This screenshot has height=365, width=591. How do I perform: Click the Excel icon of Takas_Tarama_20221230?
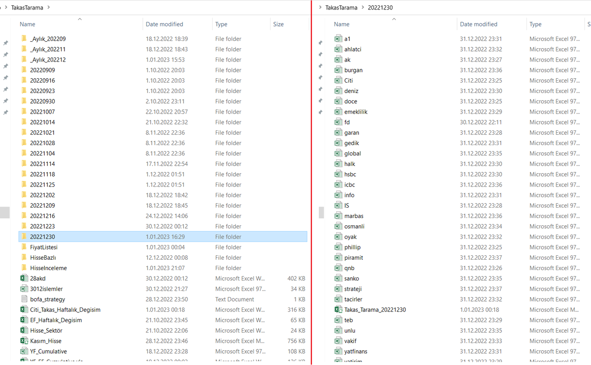338,309
